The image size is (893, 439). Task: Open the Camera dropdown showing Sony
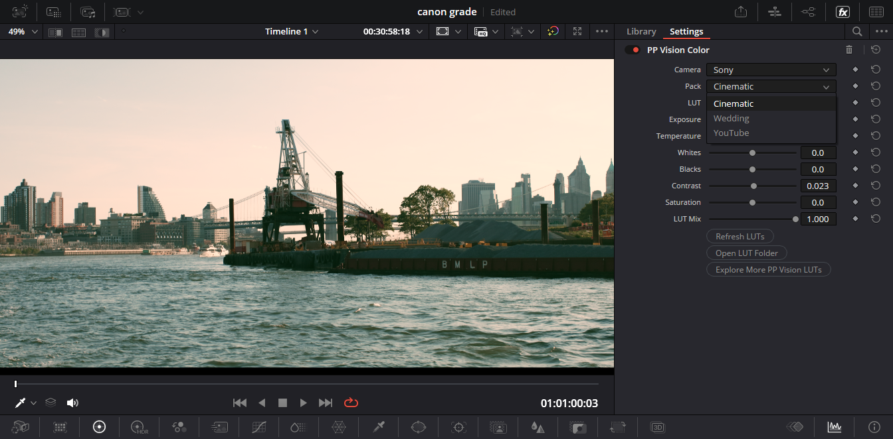click(x=771, y=70)
